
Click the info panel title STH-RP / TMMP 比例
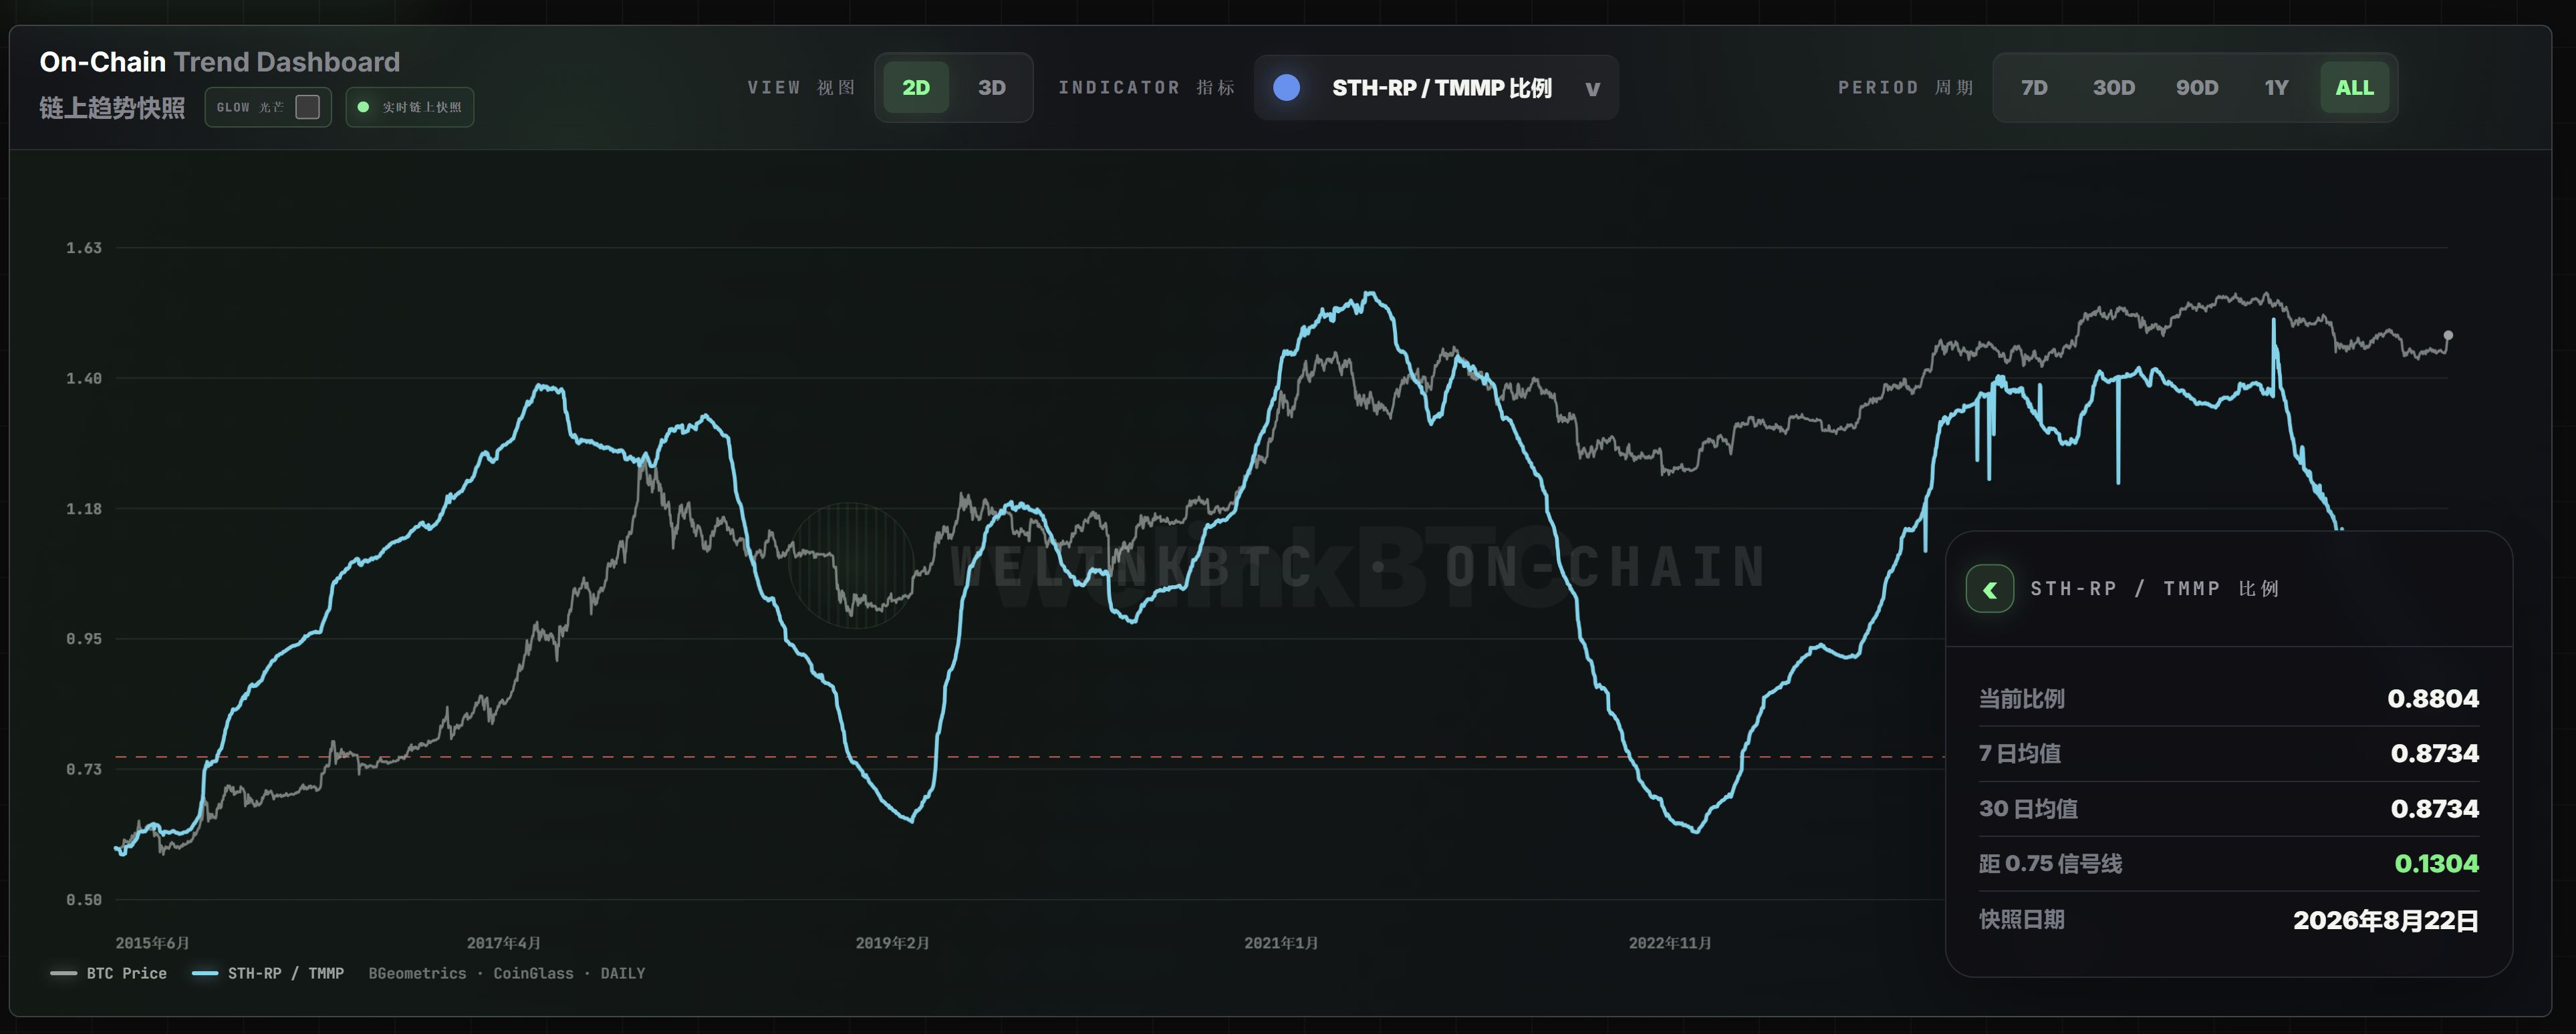point(2154,589)
